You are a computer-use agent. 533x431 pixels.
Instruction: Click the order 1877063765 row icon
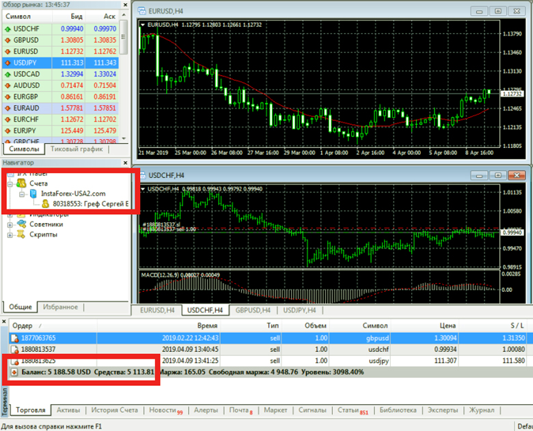tap(13, 337)
